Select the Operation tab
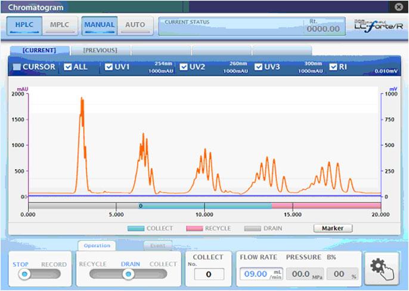The width and height of the screenshot is (409, 291). click(97, 245)
